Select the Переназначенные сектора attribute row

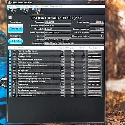tap(55, 62)
